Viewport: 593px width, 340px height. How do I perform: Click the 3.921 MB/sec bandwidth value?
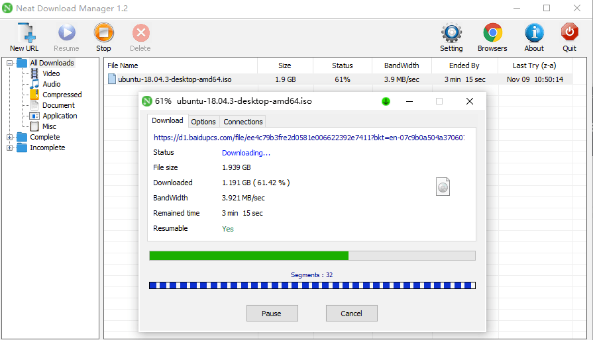[x=243, y=198]
